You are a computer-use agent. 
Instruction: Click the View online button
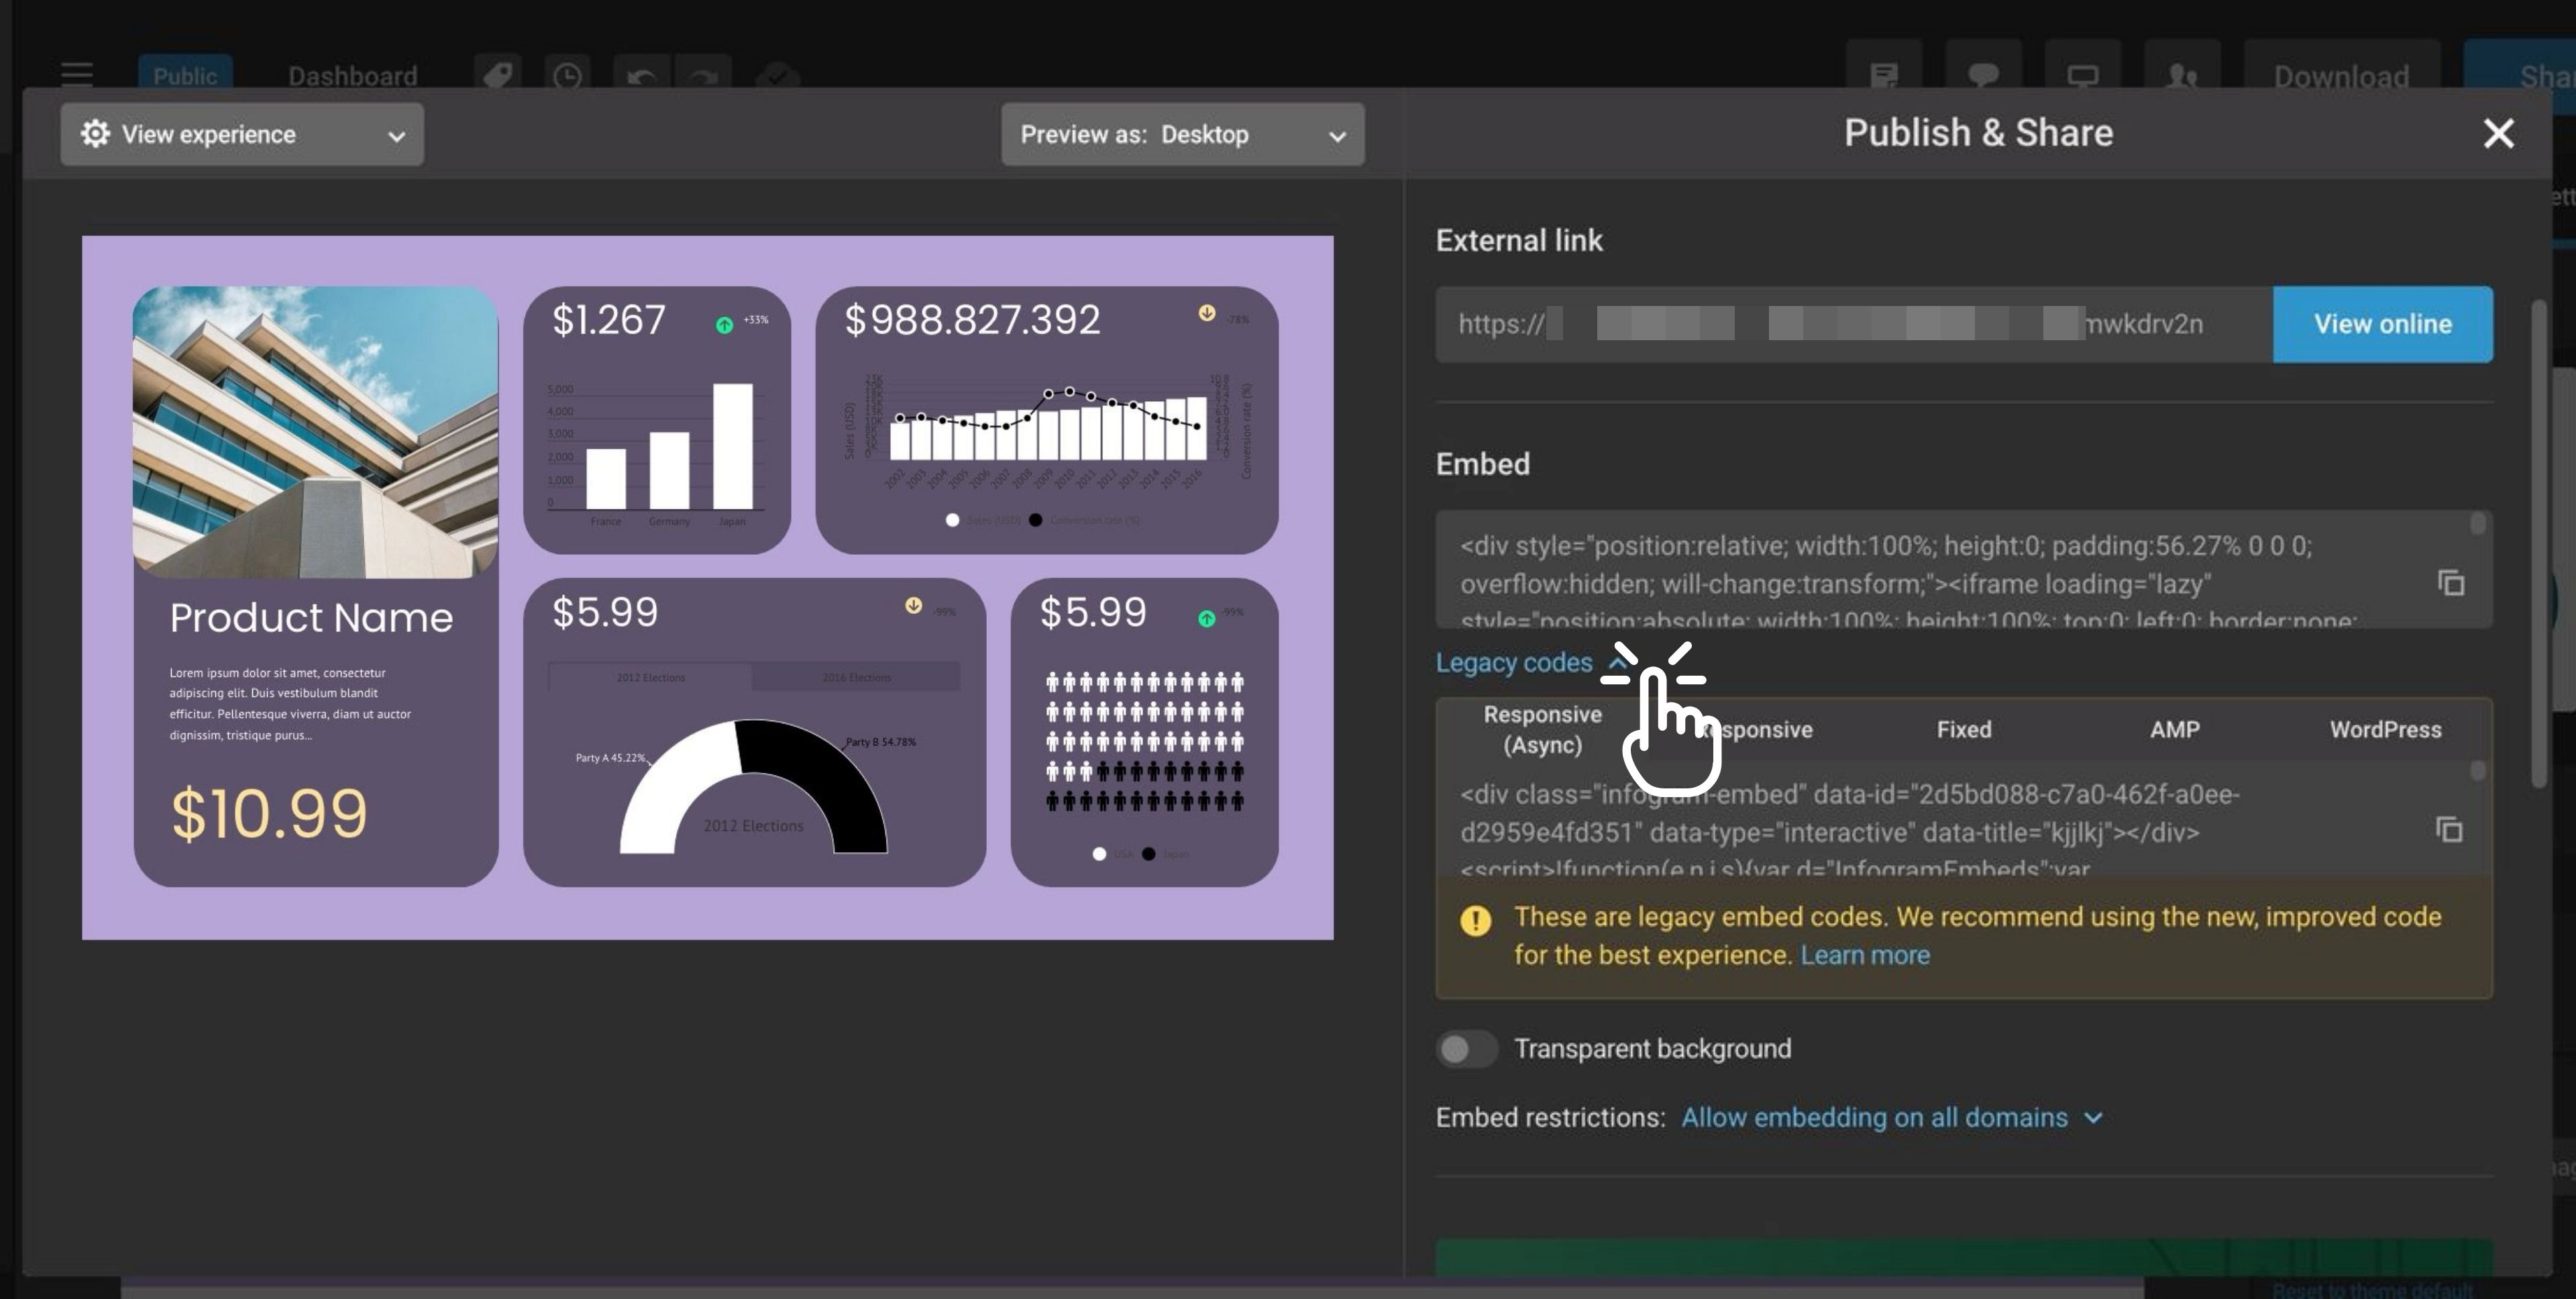[2382, 324]
